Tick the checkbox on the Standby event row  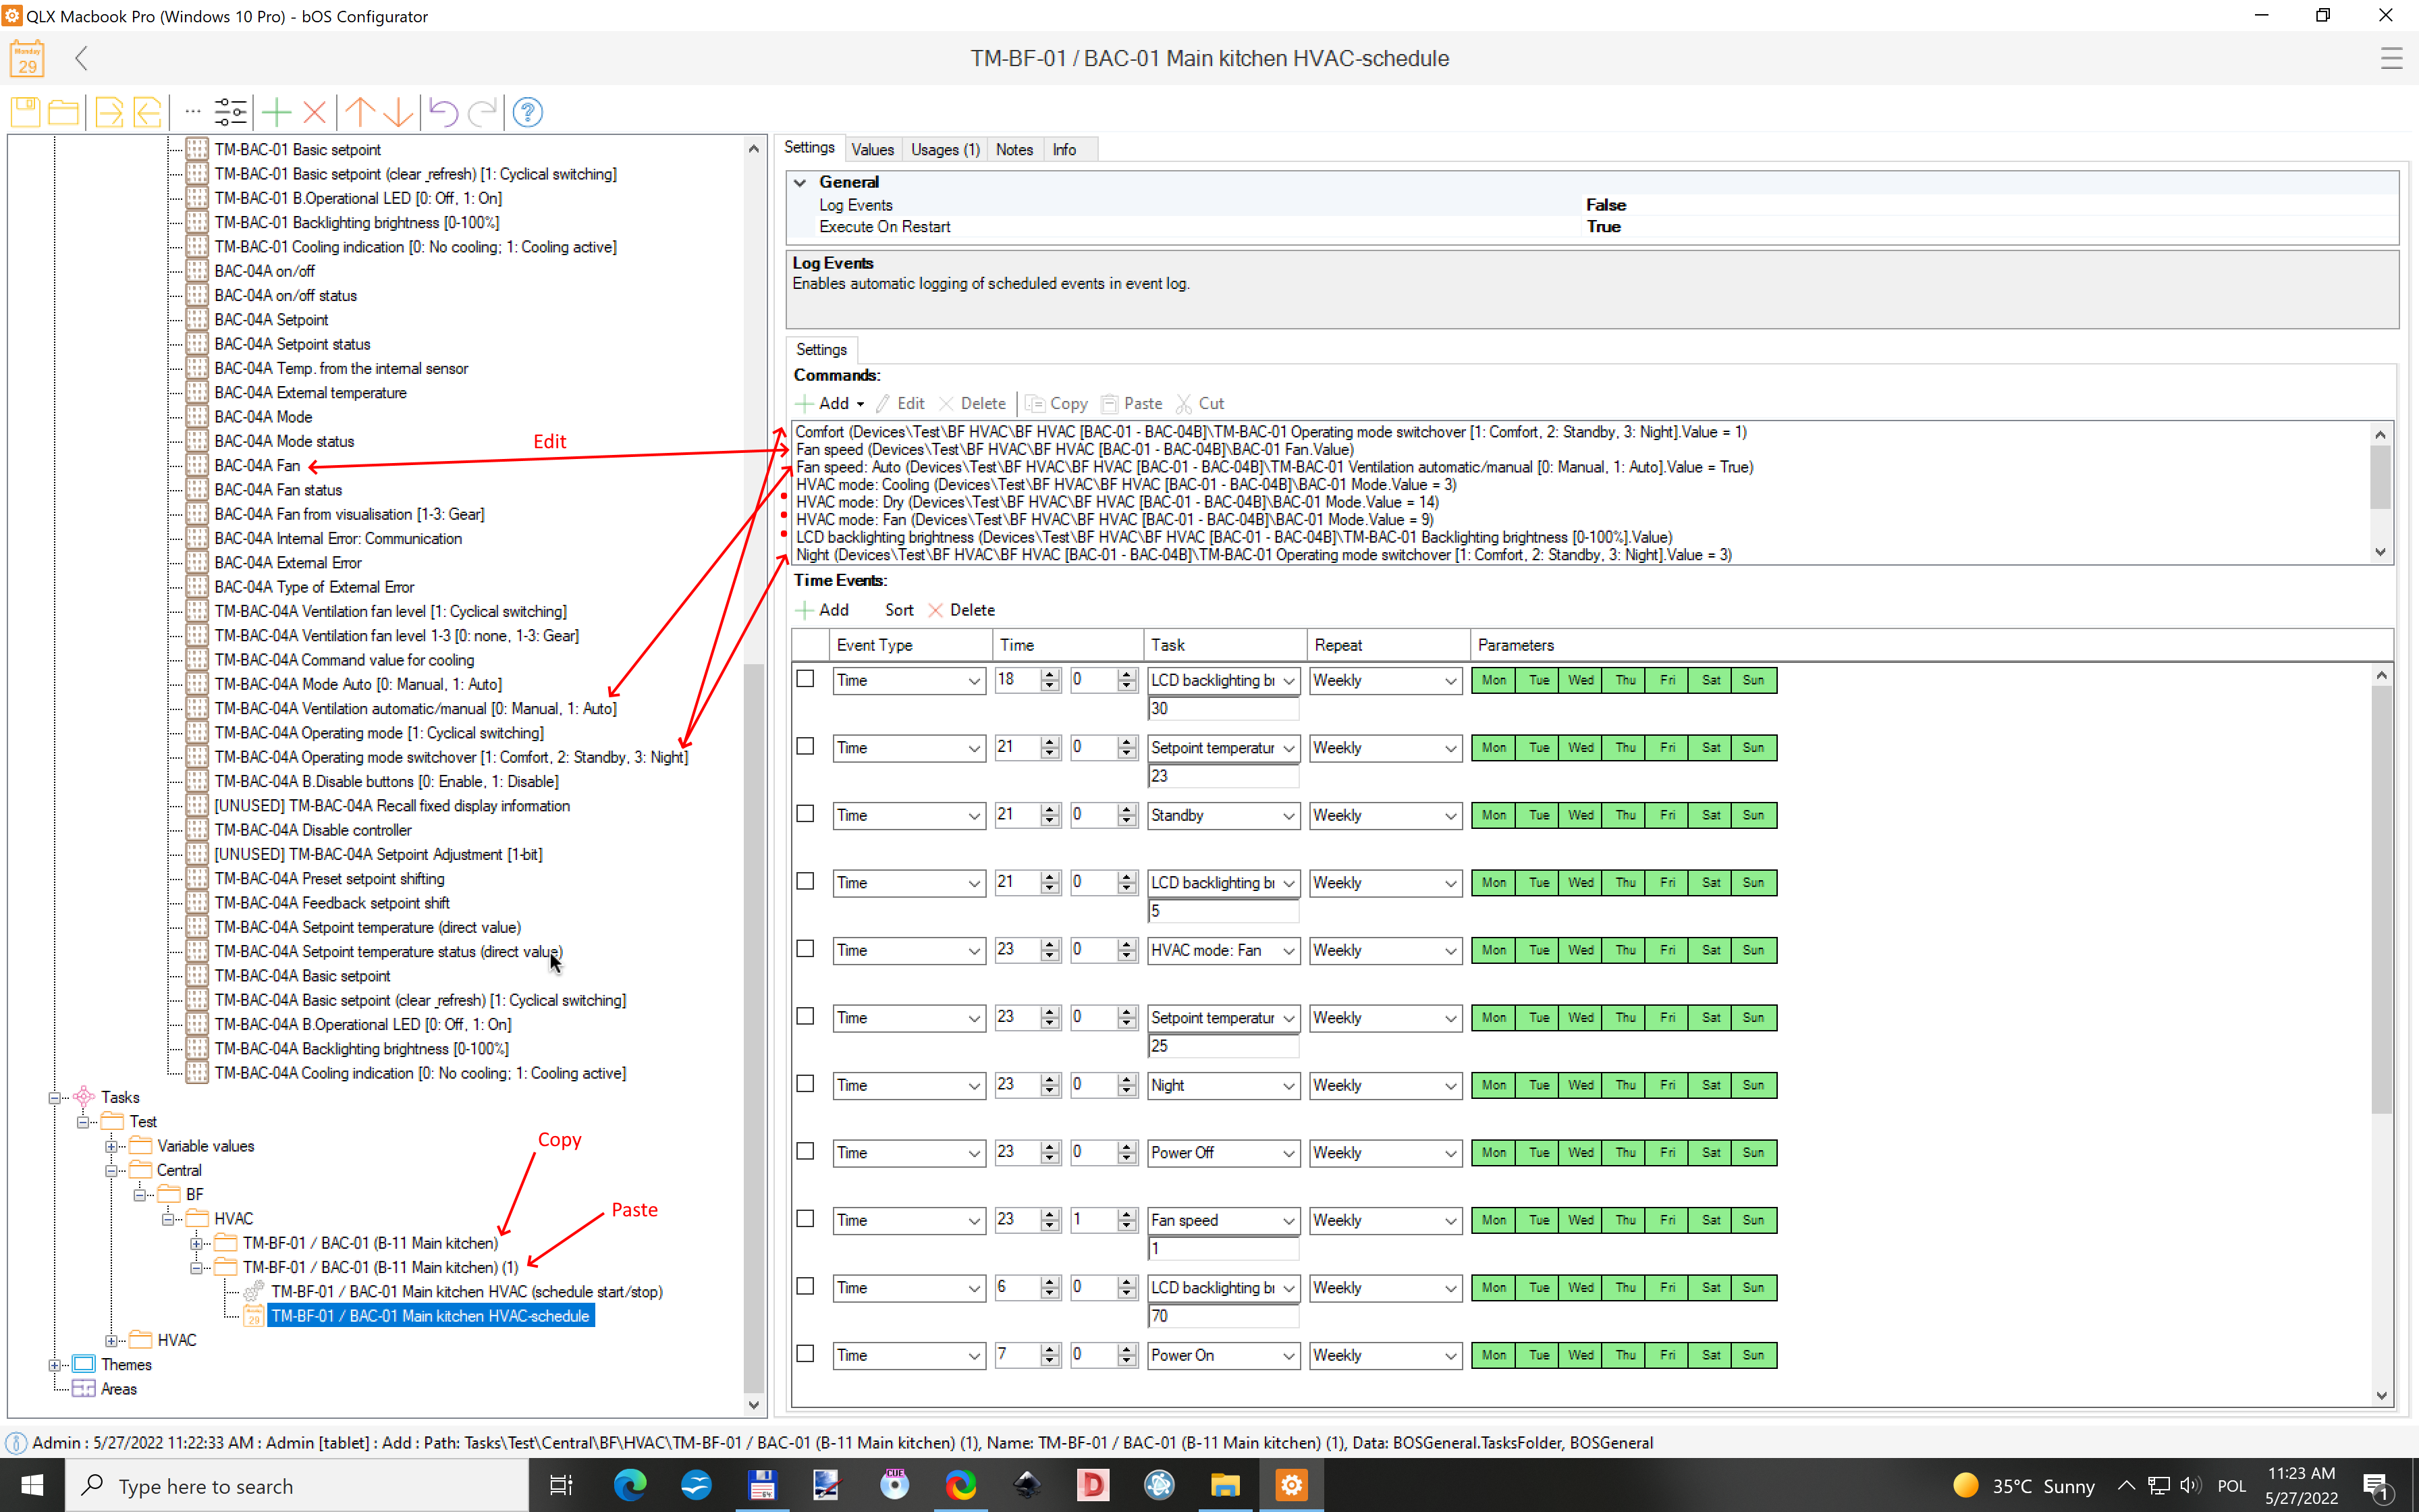coord(806,814)
